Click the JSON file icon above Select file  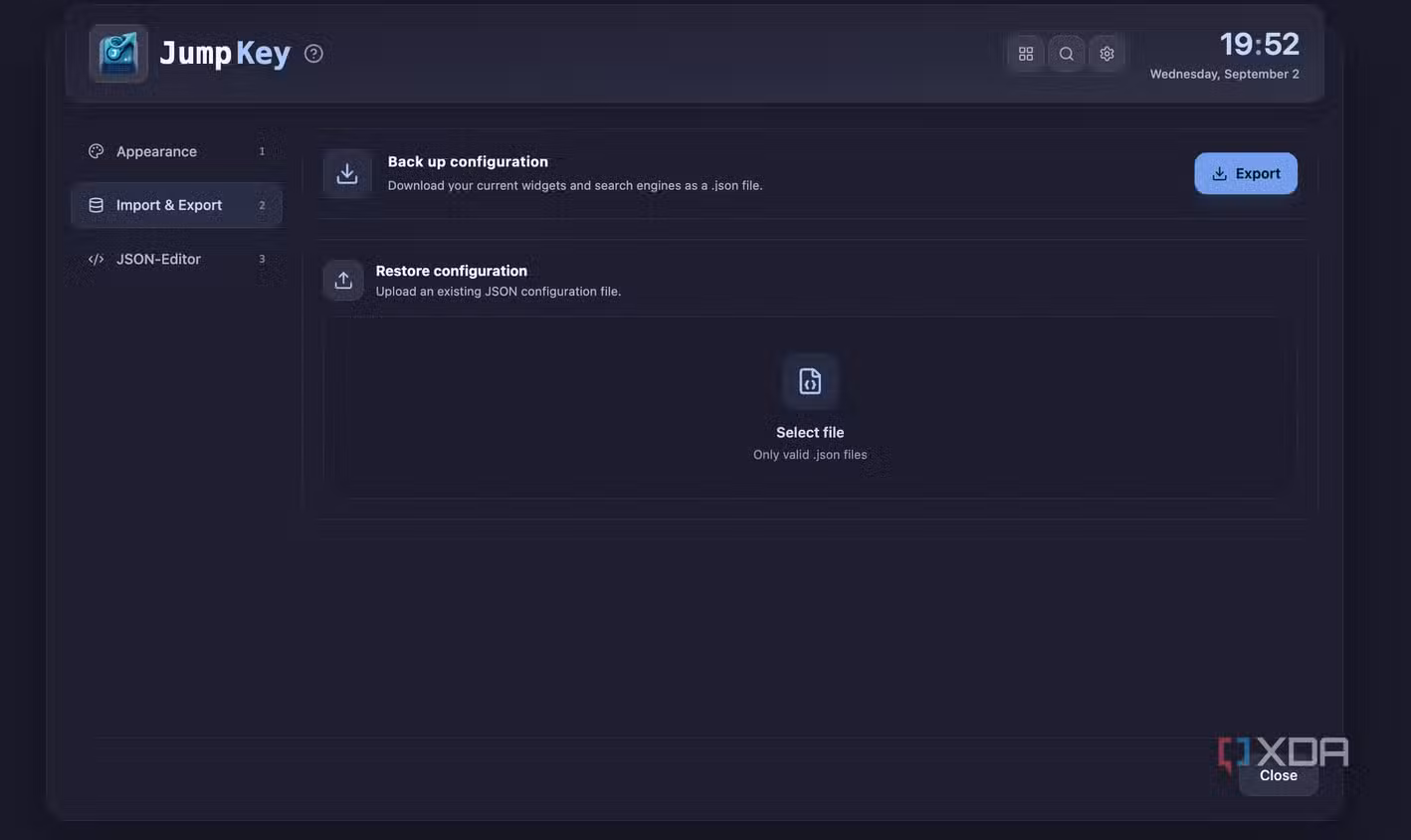point(810,381)
